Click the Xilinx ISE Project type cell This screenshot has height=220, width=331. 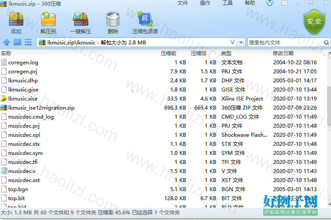(242, 98)
